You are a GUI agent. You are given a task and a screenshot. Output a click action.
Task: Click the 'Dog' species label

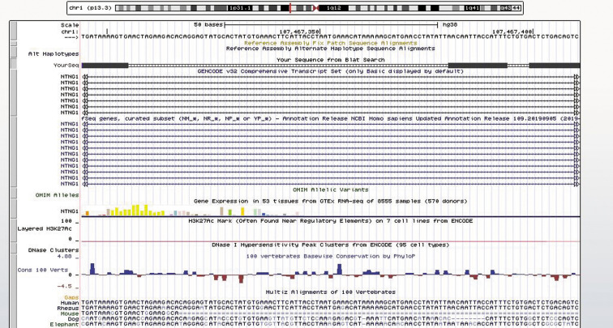pyautogui.click(x=73, y=319)
